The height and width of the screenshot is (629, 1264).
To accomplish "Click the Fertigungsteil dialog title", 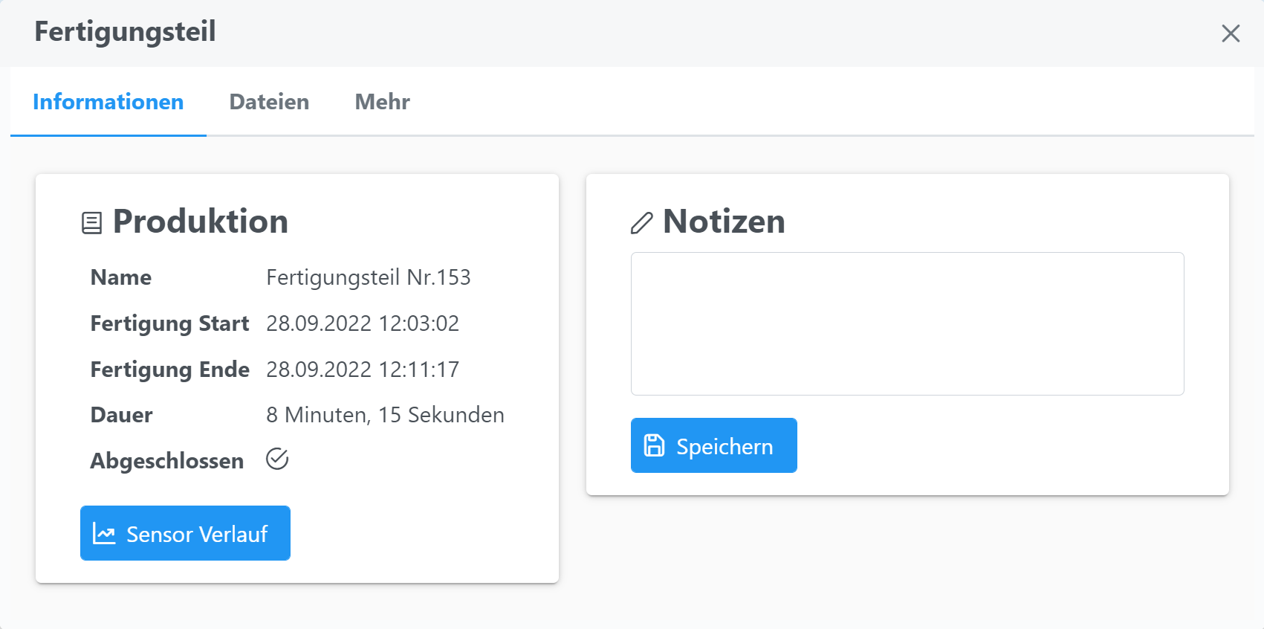I will pos(125,32).
